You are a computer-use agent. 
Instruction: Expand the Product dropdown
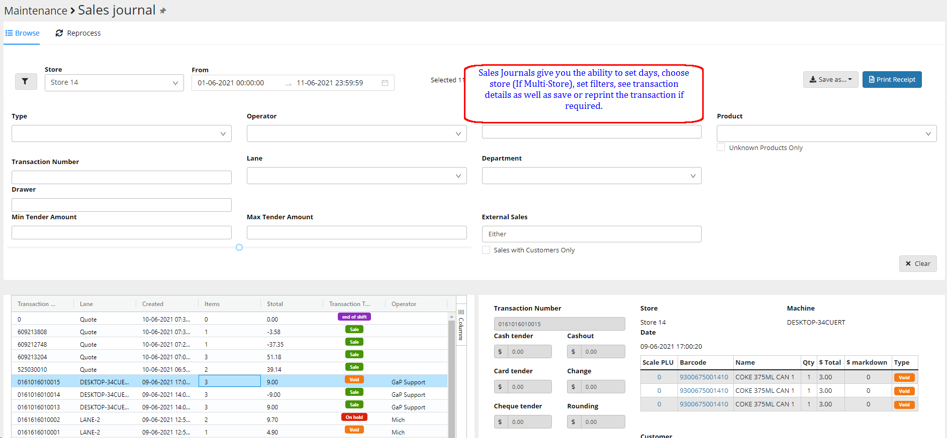827,133
